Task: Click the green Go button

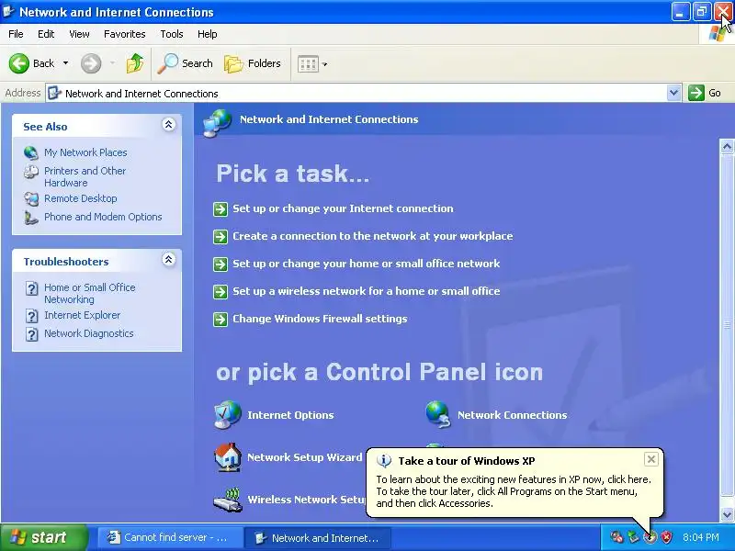Action: click(x=705, y=93)
